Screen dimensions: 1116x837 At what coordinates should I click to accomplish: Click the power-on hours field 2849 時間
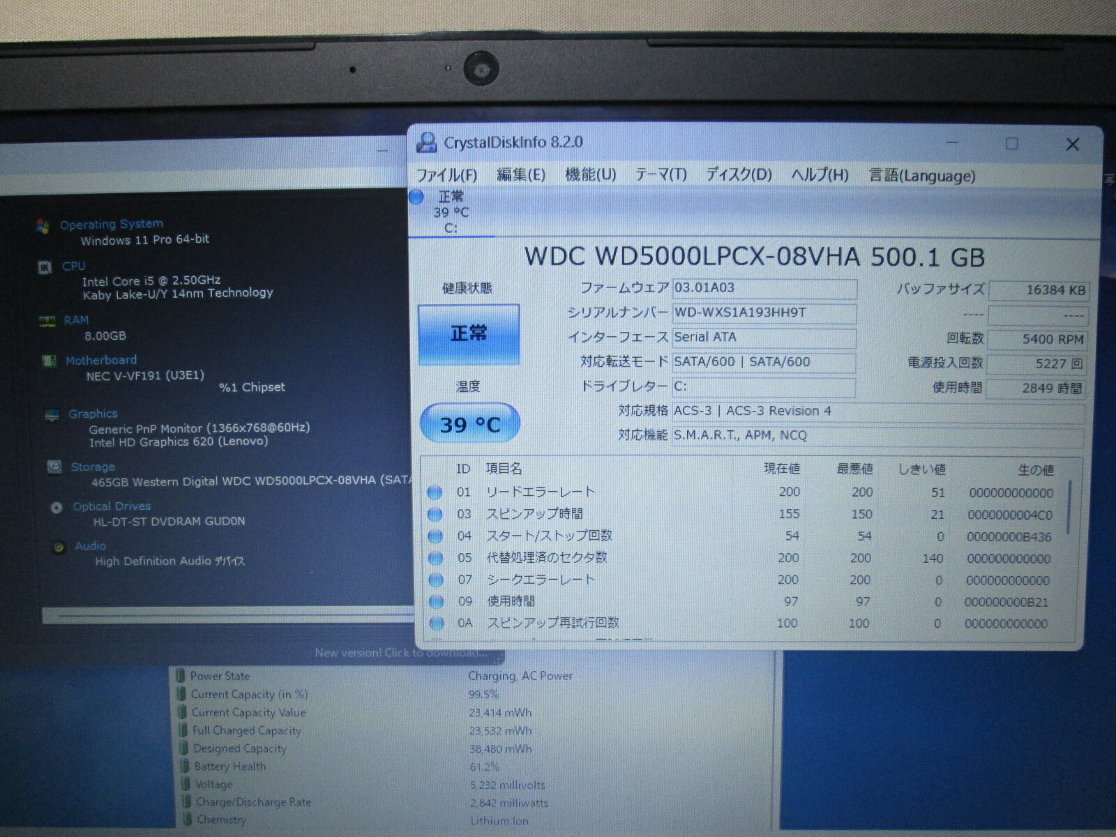[x=1036, y=389]
